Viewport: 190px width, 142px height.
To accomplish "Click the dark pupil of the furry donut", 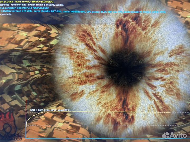I will pyautogui.click(x=125, y=68).
